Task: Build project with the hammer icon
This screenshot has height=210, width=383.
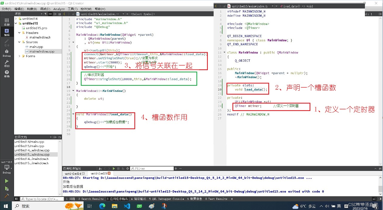Action: [x=7, y=196]
